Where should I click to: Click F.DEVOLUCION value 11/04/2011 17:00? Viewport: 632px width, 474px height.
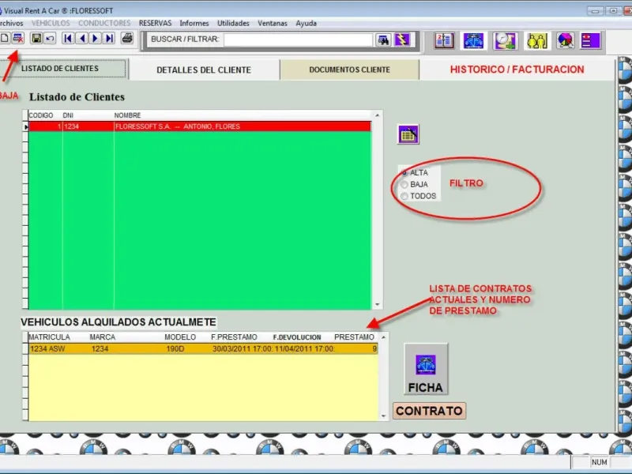tap(304, 348)
